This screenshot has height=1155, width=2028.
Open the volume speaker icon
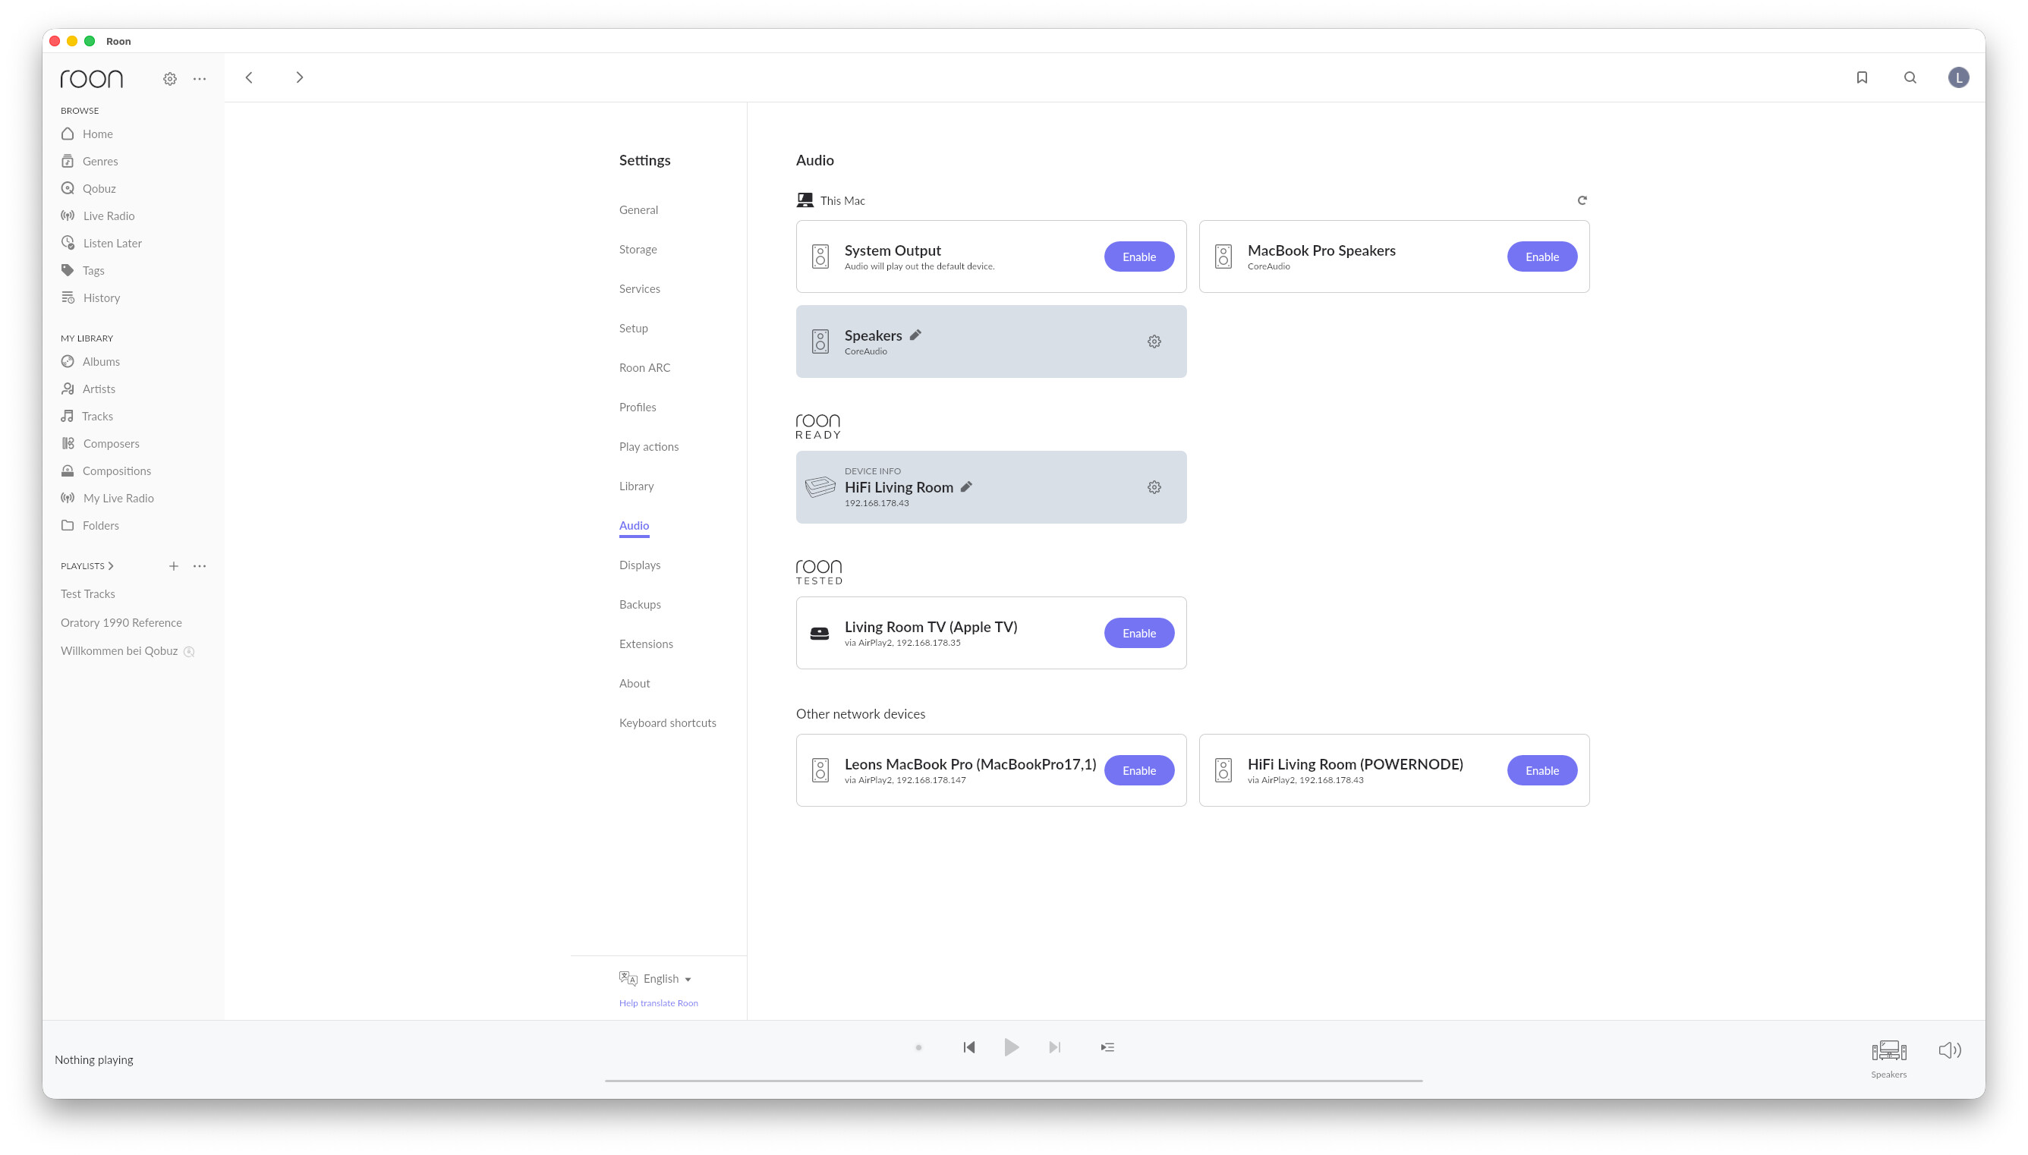1950,1050
